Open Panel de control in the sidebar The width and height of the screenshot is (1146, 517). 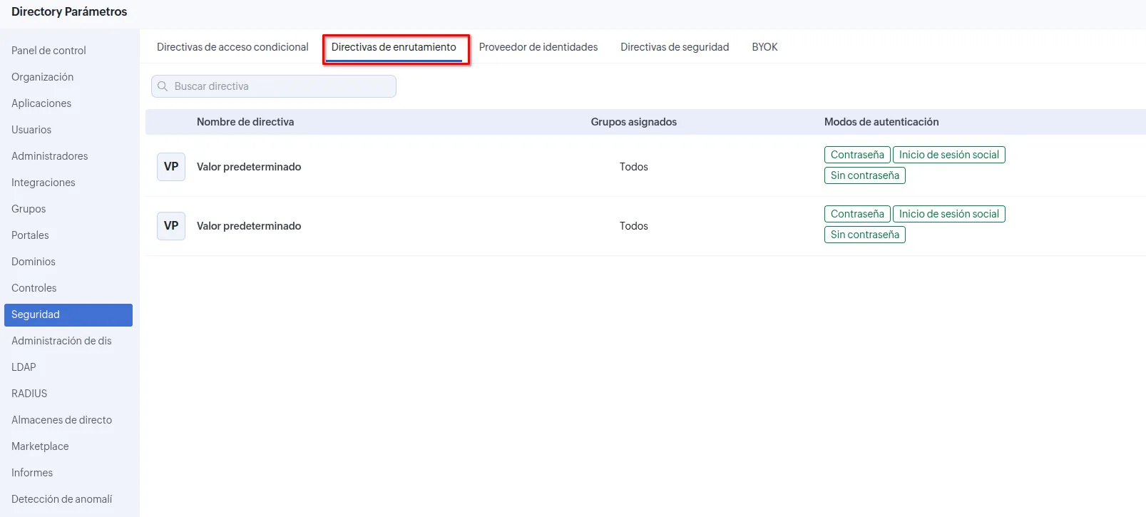point(48,51)
